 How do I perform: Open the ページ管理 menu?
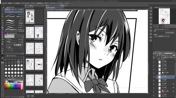pyautogui.click(x=17, y=3)
